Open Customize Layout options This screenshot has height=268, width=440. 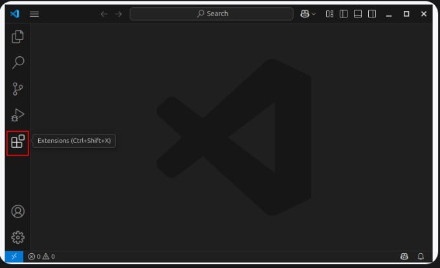[x=329, y=14]
